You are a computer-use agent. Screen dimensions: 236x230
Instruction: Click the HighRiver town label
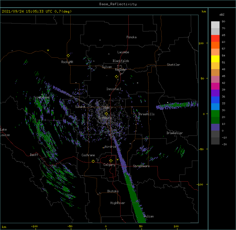point(118,203)
